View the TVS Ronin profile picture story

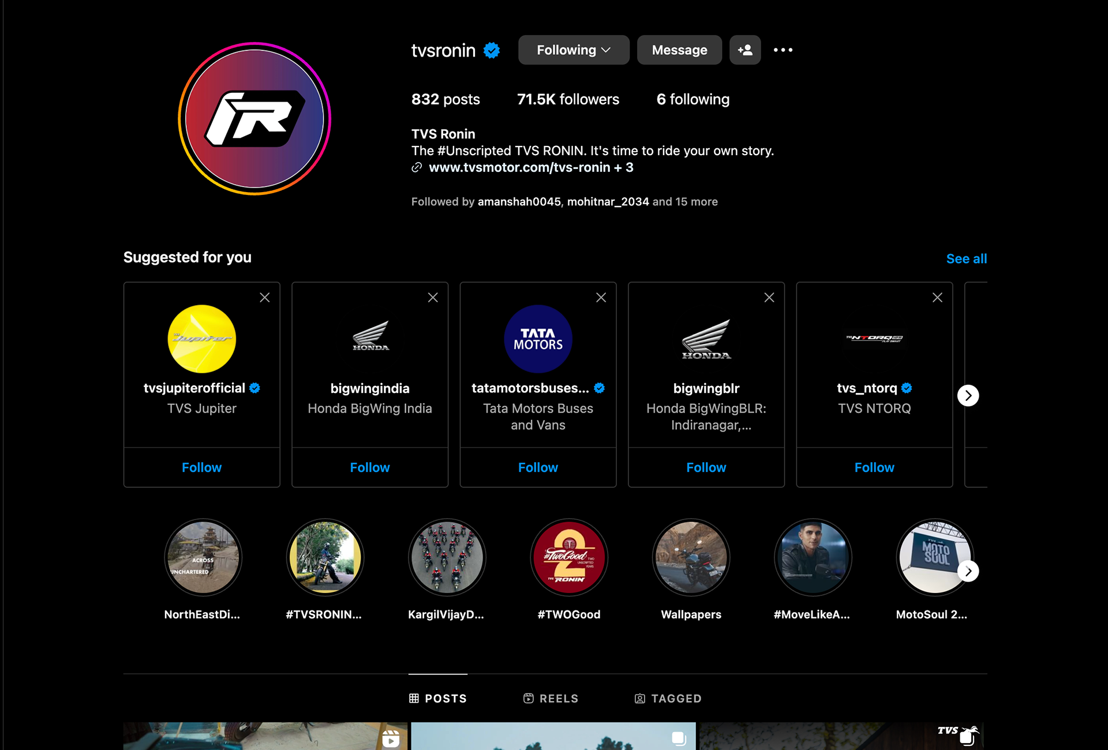254,119
